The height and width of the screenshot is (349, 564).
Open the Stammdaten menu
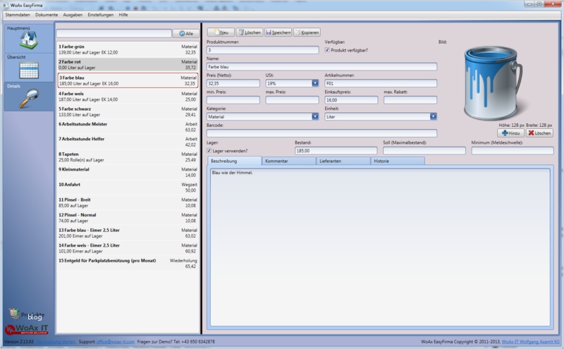point(18,14)
